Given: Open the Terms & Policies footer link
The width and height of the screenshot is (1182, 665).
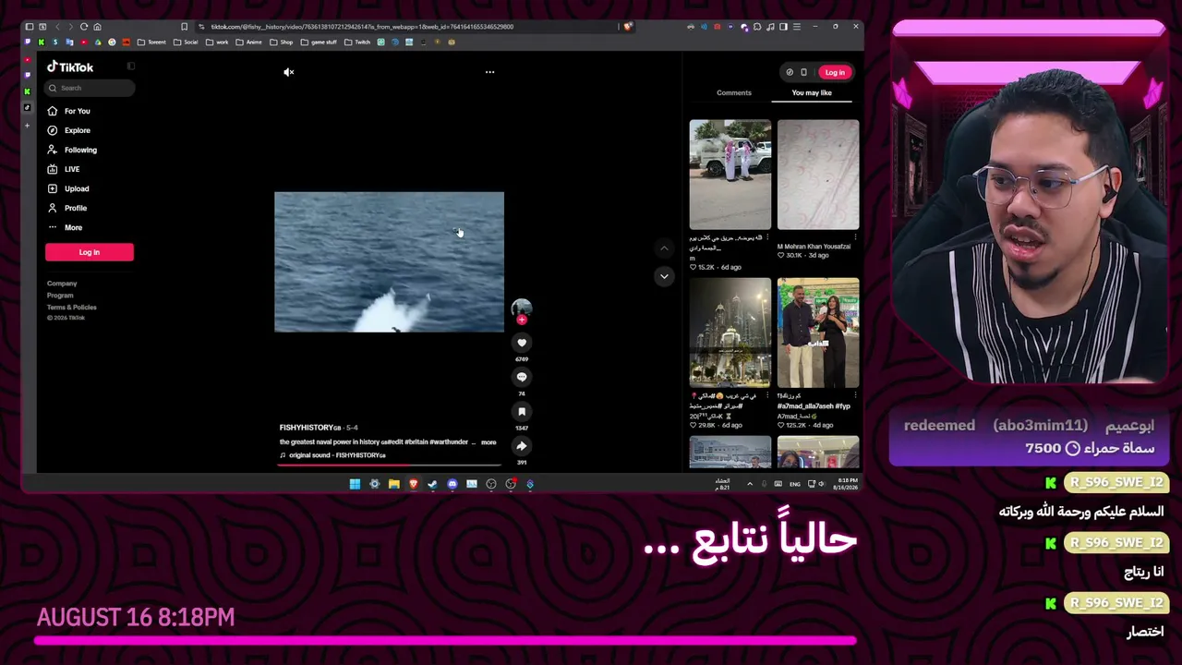Looking at the screenshot, I should (x=72, y=308).
